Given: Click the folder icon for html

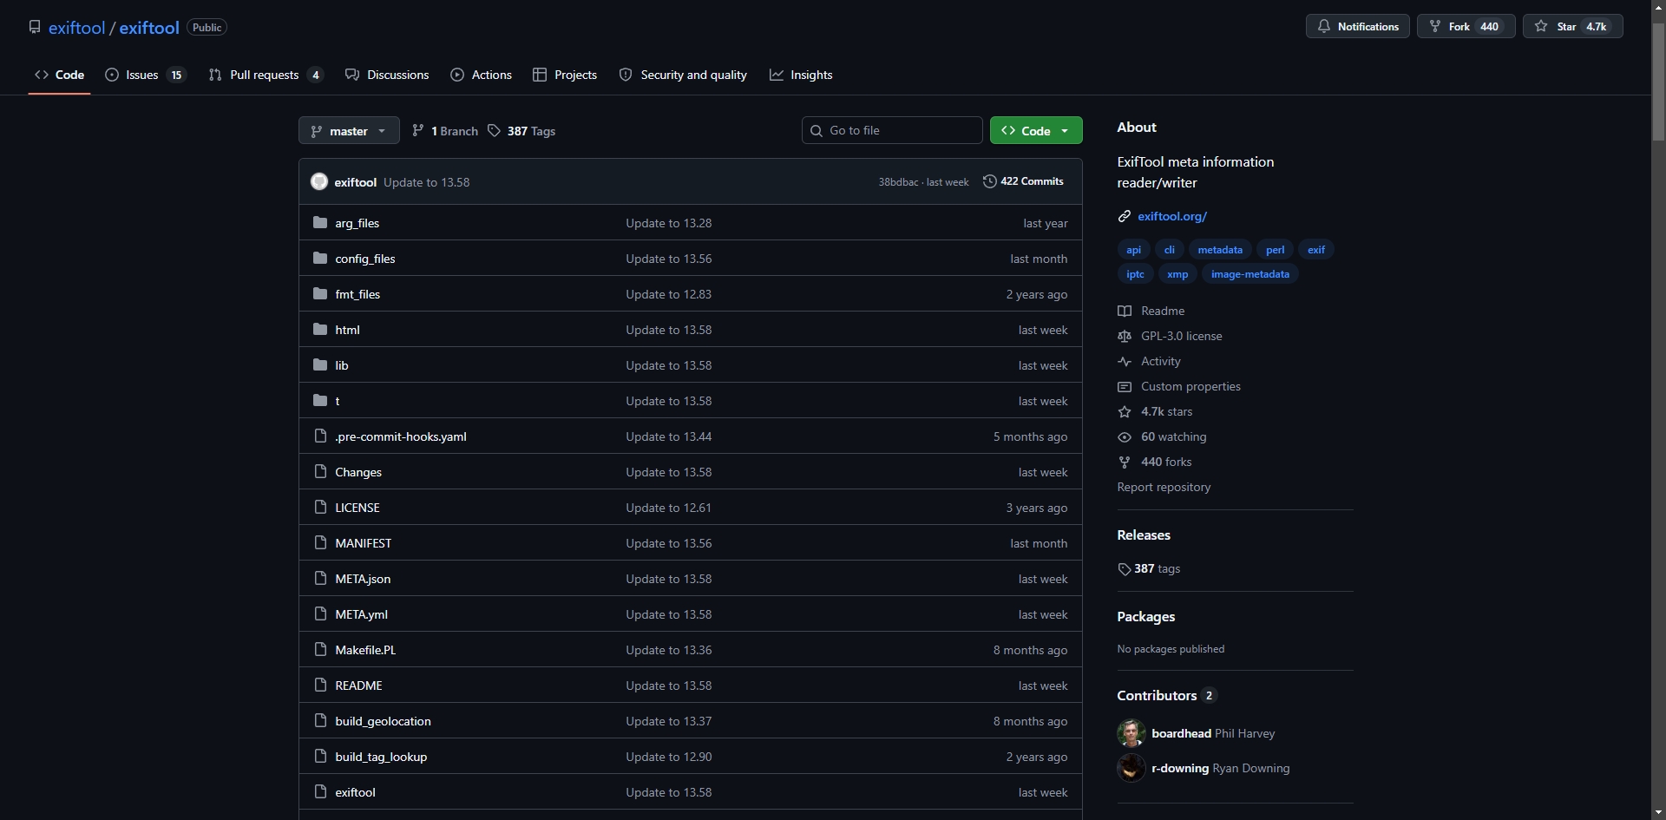Looking at the screenshot, I should click(320, 329).
